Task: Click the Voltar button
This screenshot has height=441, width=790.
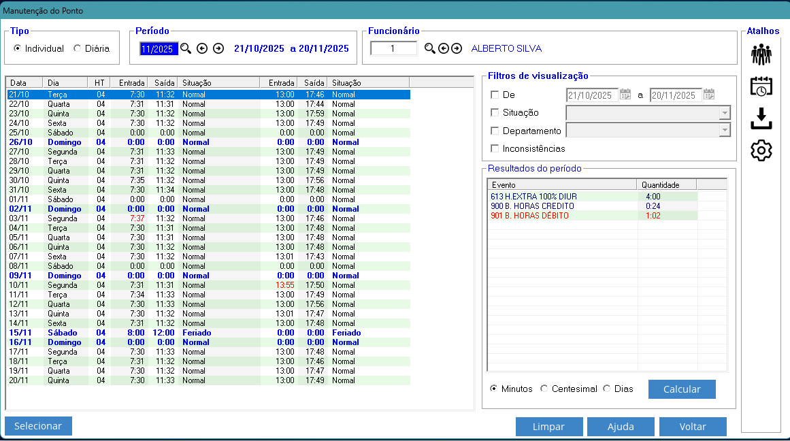Action: tap(693, 427)
